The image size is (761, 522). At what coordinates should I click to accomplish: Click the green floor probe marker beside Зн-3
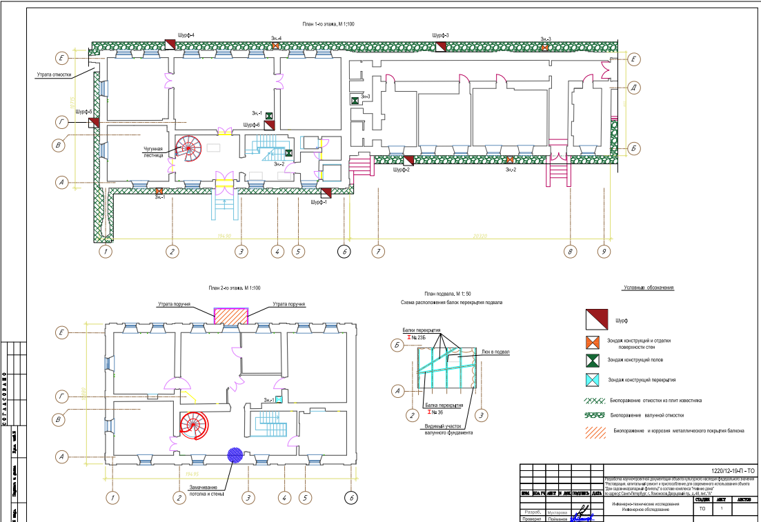click(x=355, y=101)
